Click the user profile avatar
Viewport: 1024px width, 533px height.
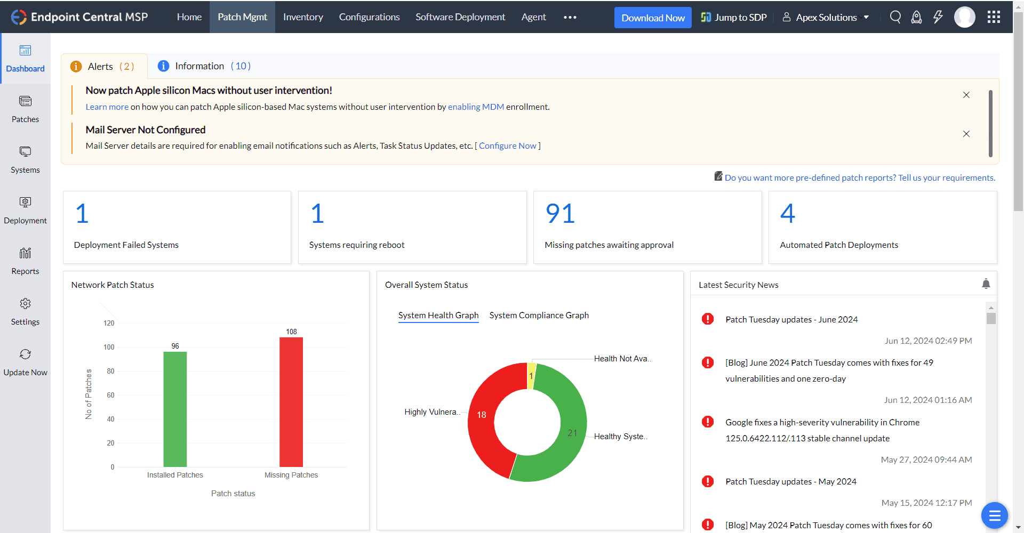point(964,17)
